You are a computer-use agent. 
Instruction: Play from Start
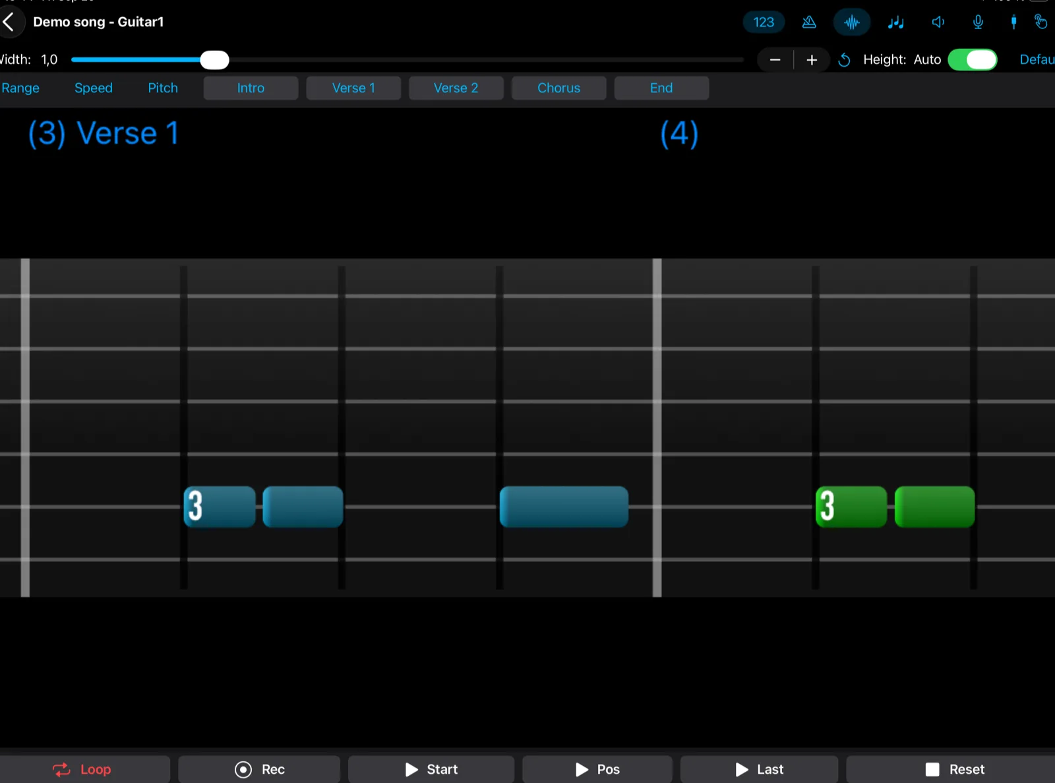coord(431,769)
